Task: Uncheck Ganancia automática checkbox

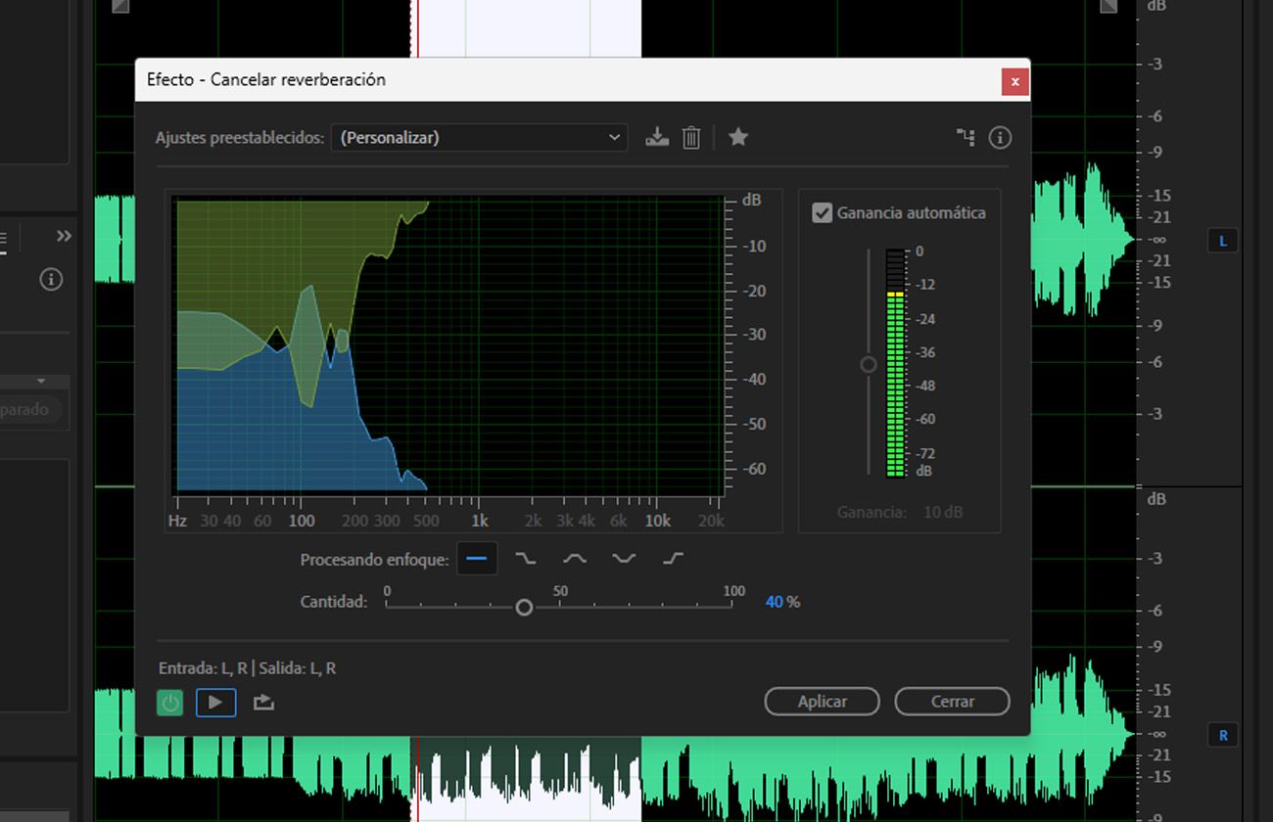Action: [x=823, y=212]
